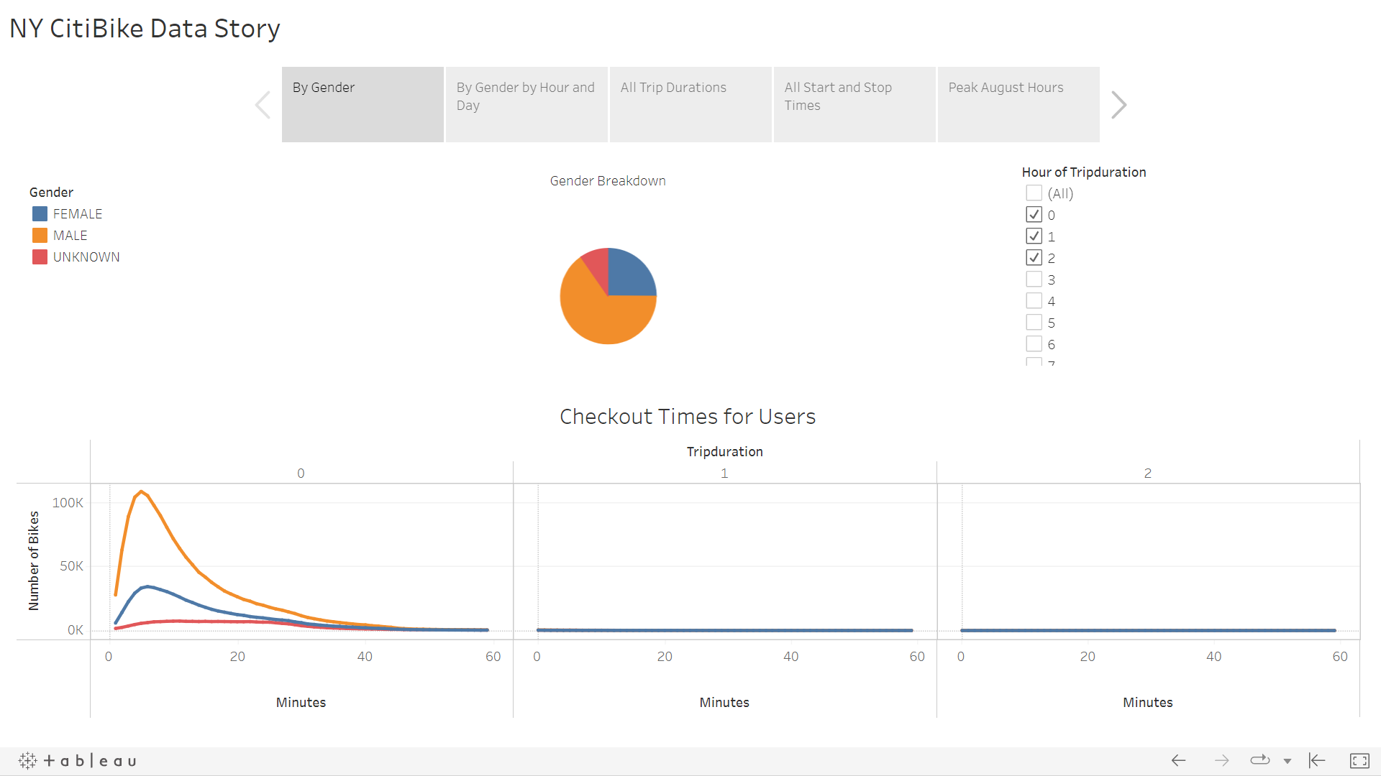This screenshot has width=1381, height=776.
Task: Show the Peak August Hours tab
Action: (1018, 104)
